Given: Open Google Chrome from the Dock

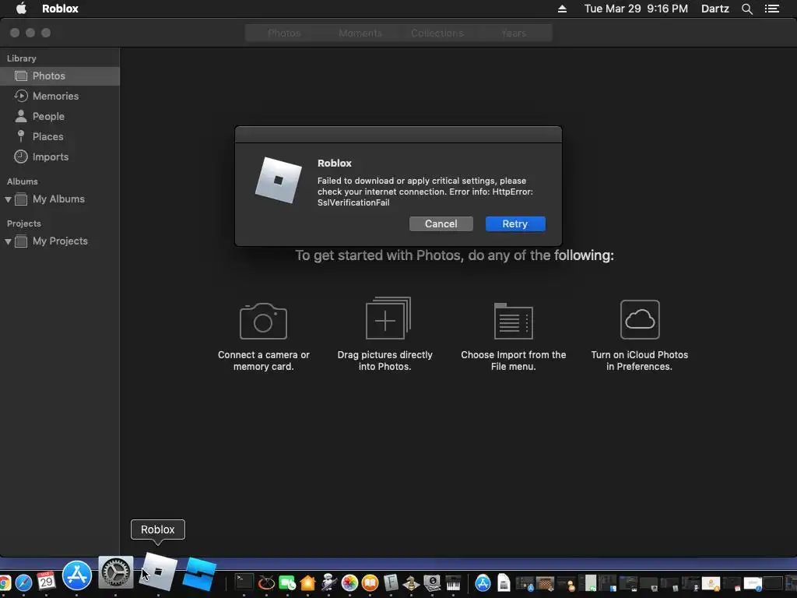Looking at the screenshot, I should coord(4,582).
